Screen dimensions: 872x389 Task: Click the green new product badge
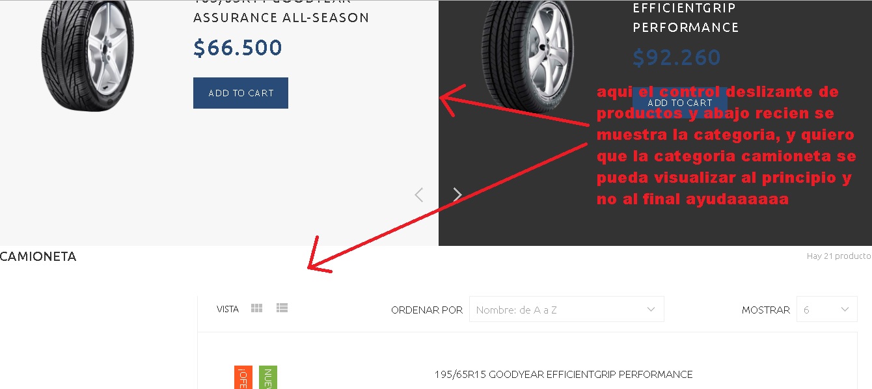(x=268, y=377)
